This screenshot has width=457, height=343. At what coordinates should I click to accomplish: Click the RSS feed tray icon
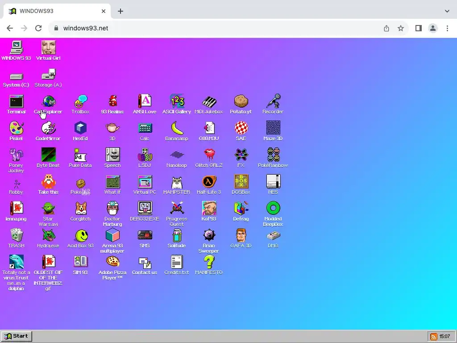(x=434, y=337)
